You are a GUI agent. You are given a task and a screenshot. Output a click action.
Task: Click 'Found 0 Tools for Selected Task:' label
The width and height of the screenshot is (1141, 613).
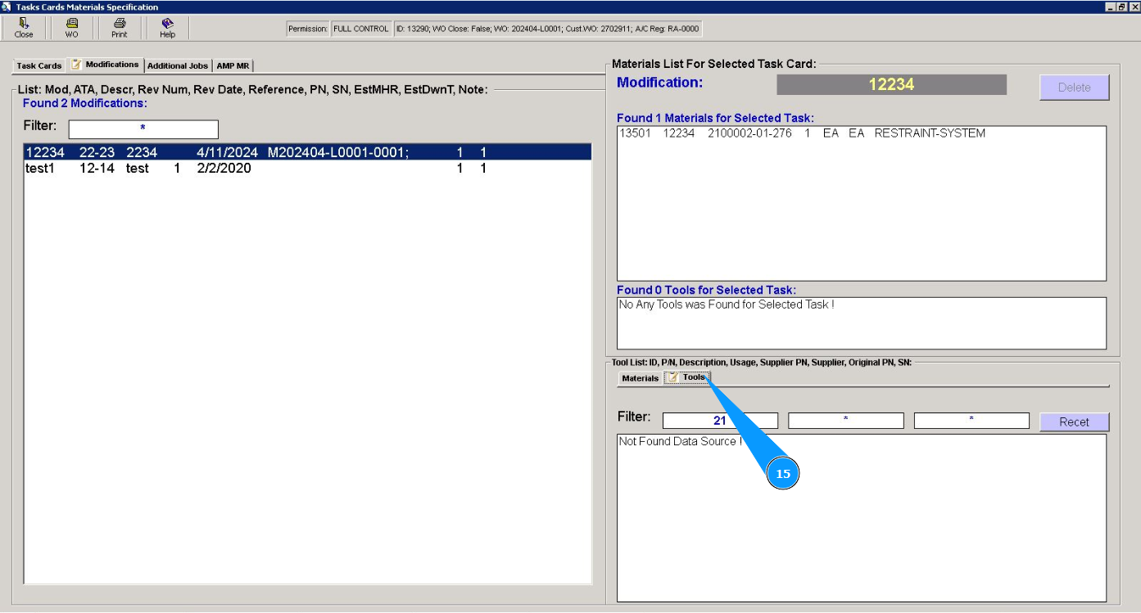707,290
